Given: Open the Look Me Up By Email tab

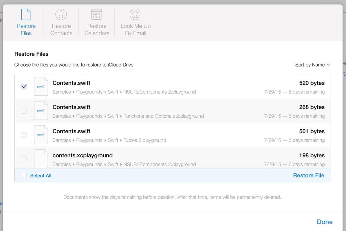Looking at the screenshot, I should point(136,29).
